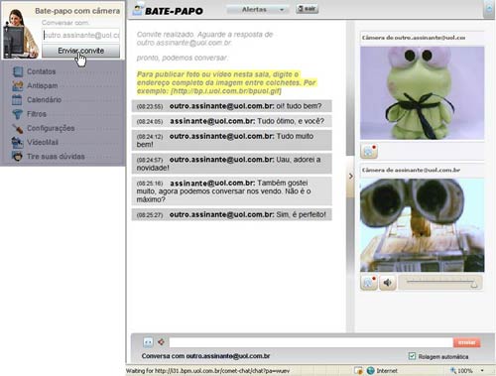Open the Antispam sidebar item

pos(42,85)
